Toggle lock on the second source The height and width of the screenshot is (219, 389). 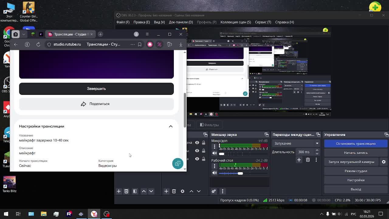(204, 151)
